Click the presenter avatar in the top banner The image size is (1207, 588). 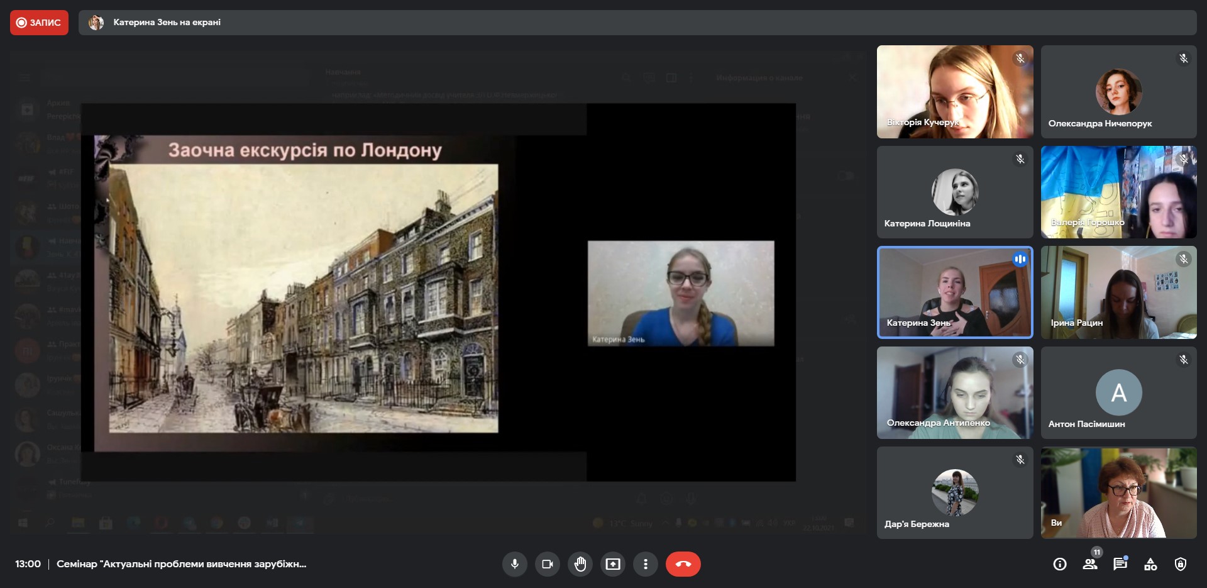(96, 23)
